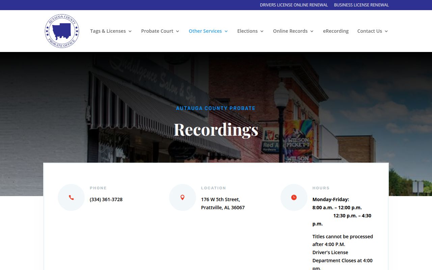
Task: Click the phone number (334) 361-3728
Action: pyautogui.click(x=106, y=199)
